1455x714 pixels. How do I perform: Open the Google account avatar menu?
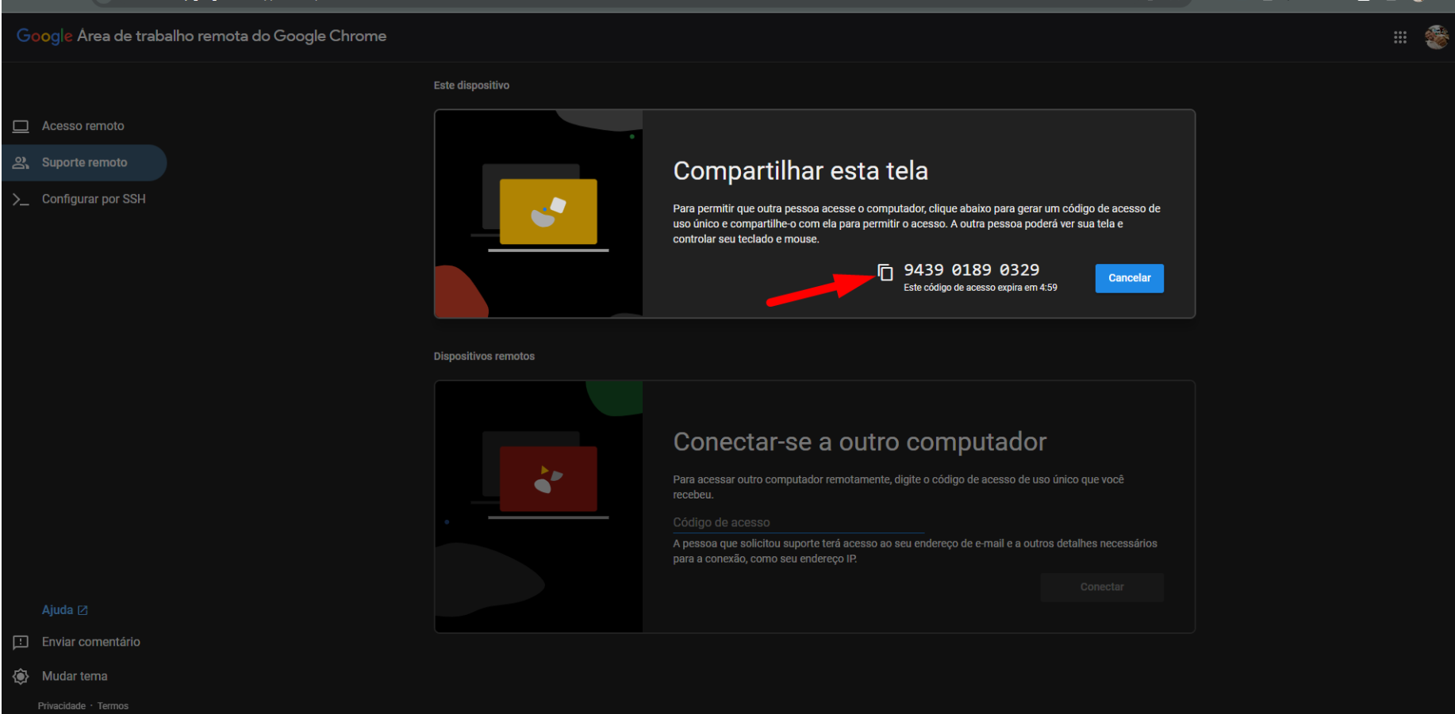[x=1437, y=36]
